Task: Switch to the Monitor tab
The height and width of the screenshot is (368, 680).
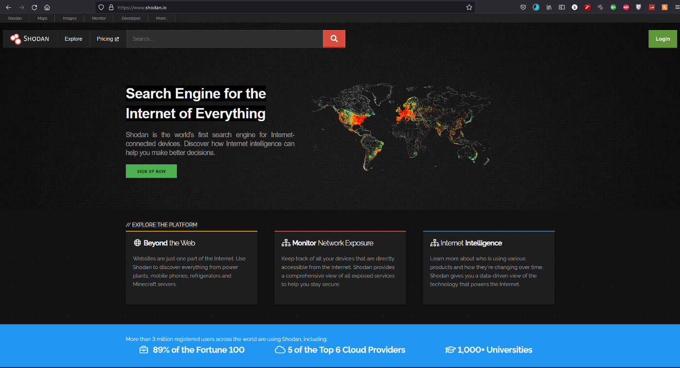Action: tap(99, 18)
